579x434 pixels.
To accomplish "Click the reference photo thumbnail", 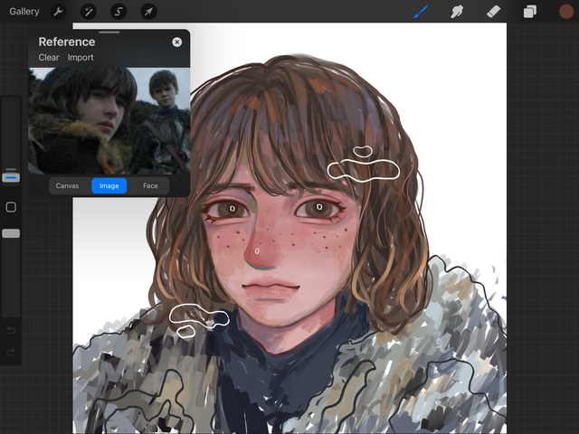I will click(109, 120).
